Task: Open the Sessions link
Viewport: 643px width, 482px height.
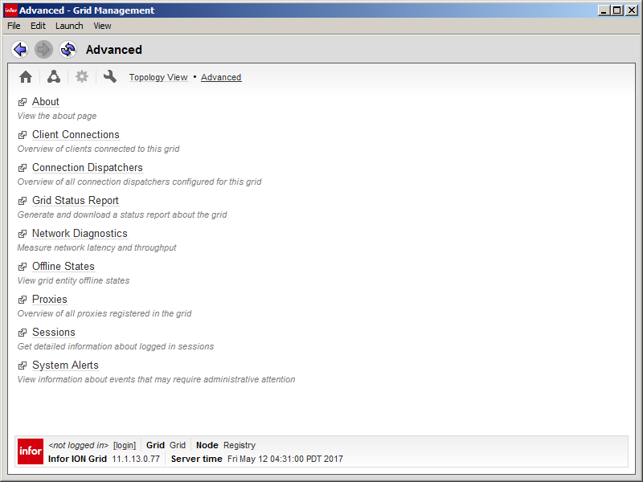Action: 54,333
